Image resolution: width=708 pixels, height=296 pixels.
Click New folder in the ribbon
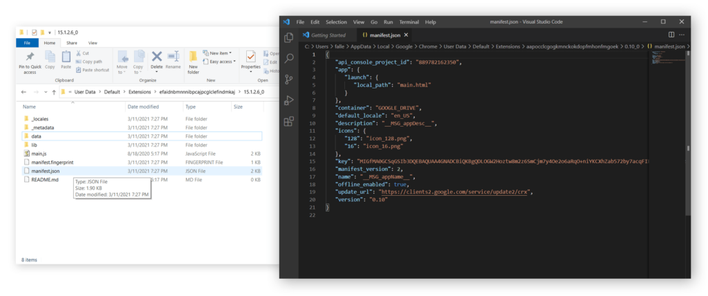(194, 62)
